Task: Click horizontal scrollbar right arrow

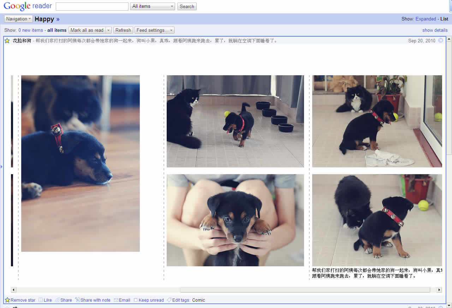Action: point(439,290)
